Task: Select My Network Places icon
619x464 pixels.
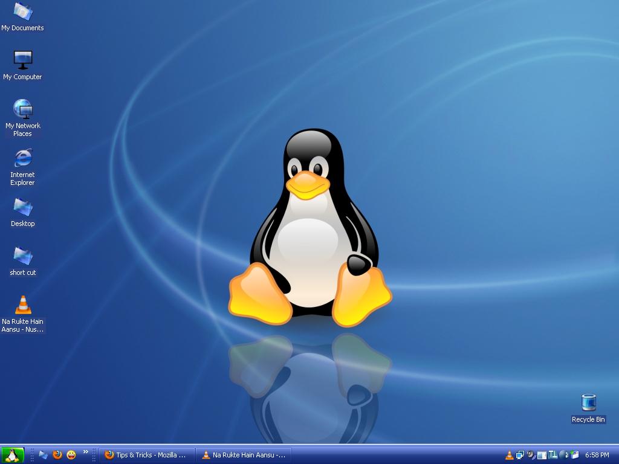Action: point(22,118)
